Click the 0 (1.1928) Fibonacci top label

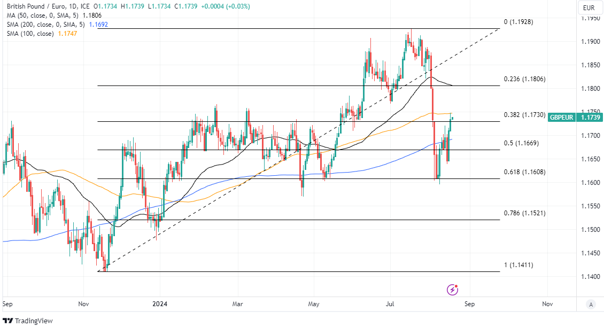pos(519,22)
